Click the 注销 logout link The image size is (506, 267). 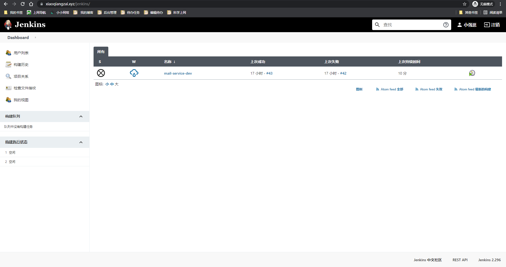point(495,25)
